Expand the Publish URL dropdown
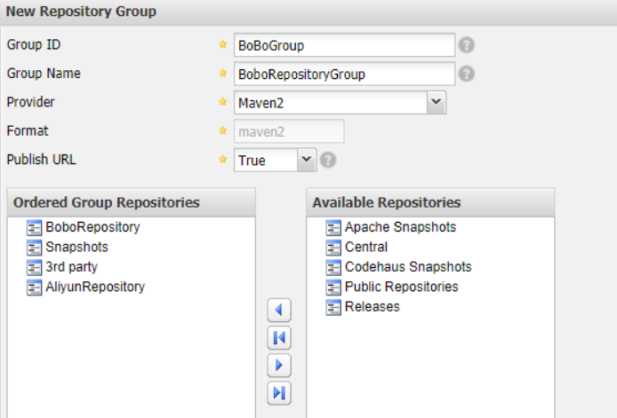The image size is (617, 418). click(x=306, y=160)
